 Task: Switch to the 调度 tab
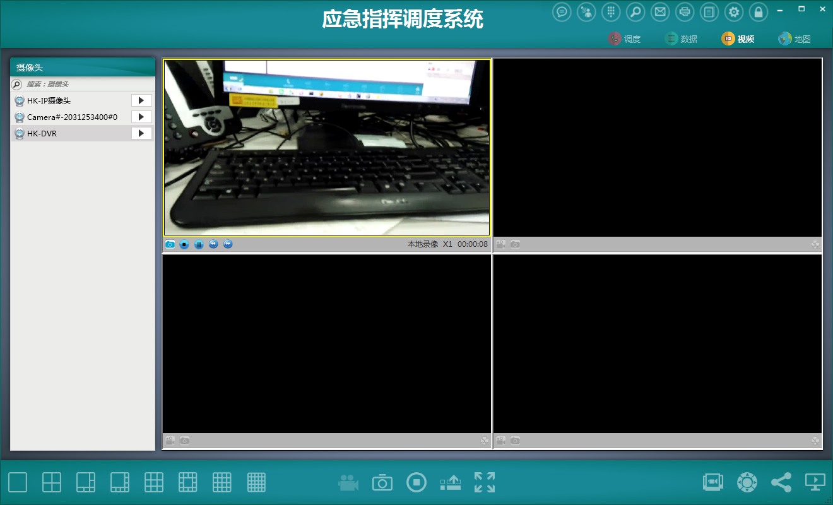coord(625,39)
